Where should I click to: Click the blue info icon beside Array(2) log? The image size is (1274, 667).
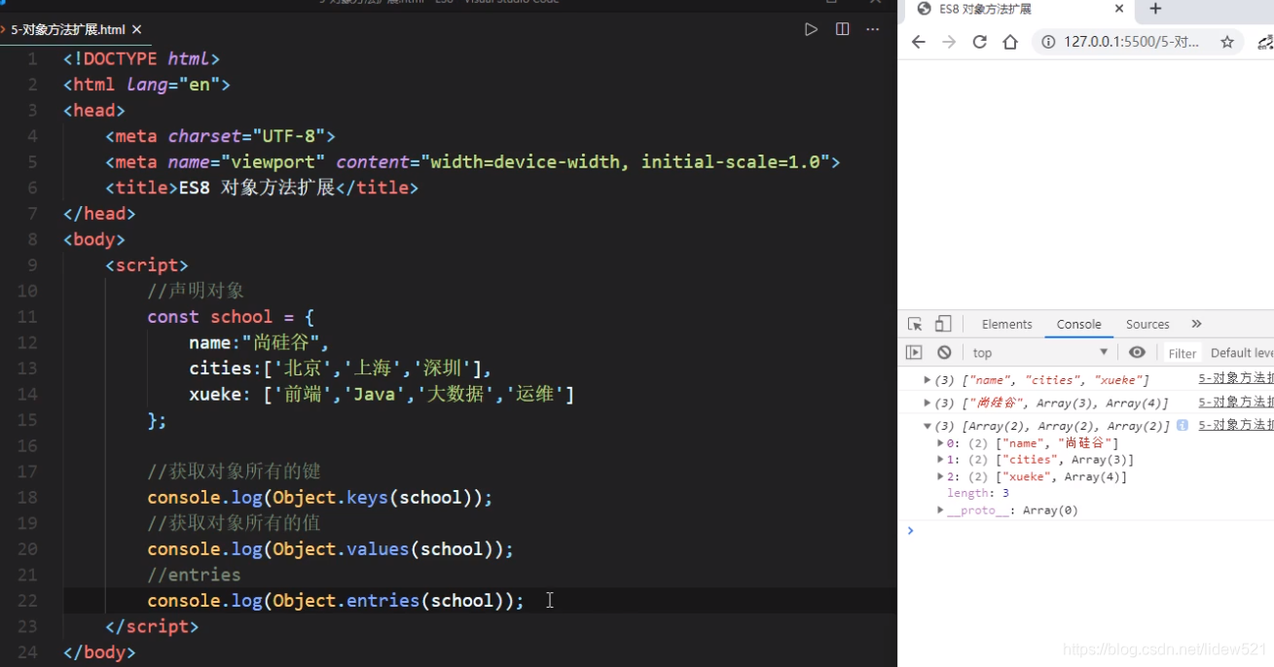[1182, 426]
